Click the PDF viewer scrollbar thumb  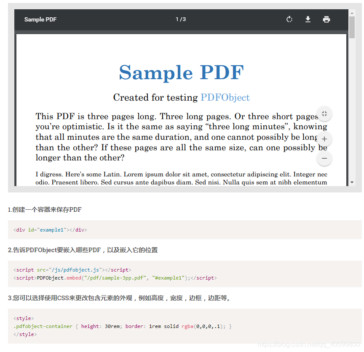point(352,27)
